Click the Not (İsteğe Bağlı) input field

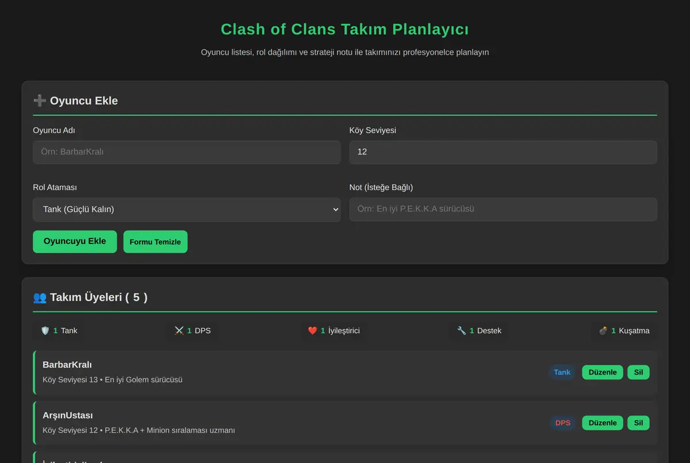503,210
